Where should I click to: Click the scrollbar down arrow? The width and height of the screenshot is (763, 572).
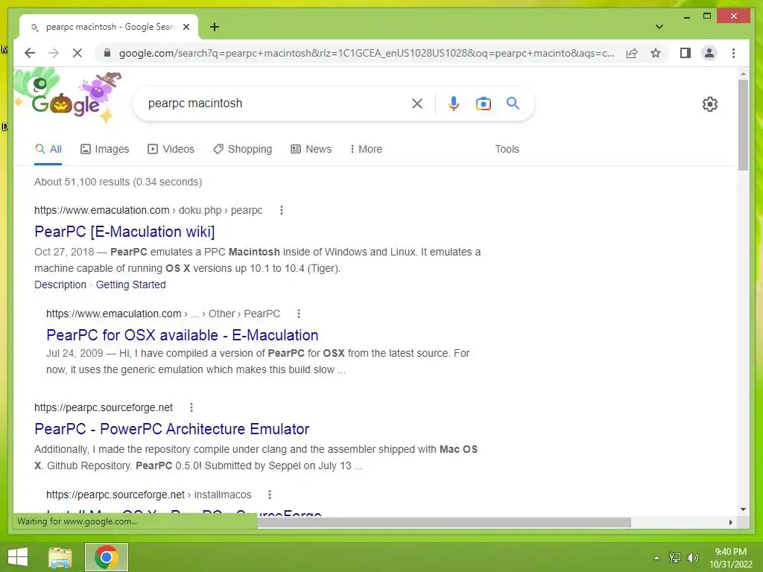743,509
